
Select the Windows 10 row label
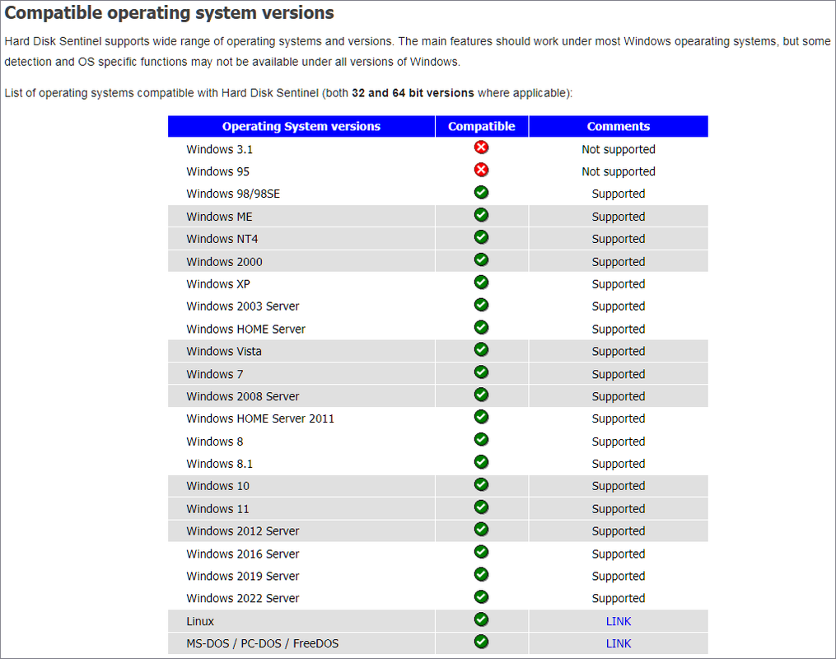[x=217, y=486]
